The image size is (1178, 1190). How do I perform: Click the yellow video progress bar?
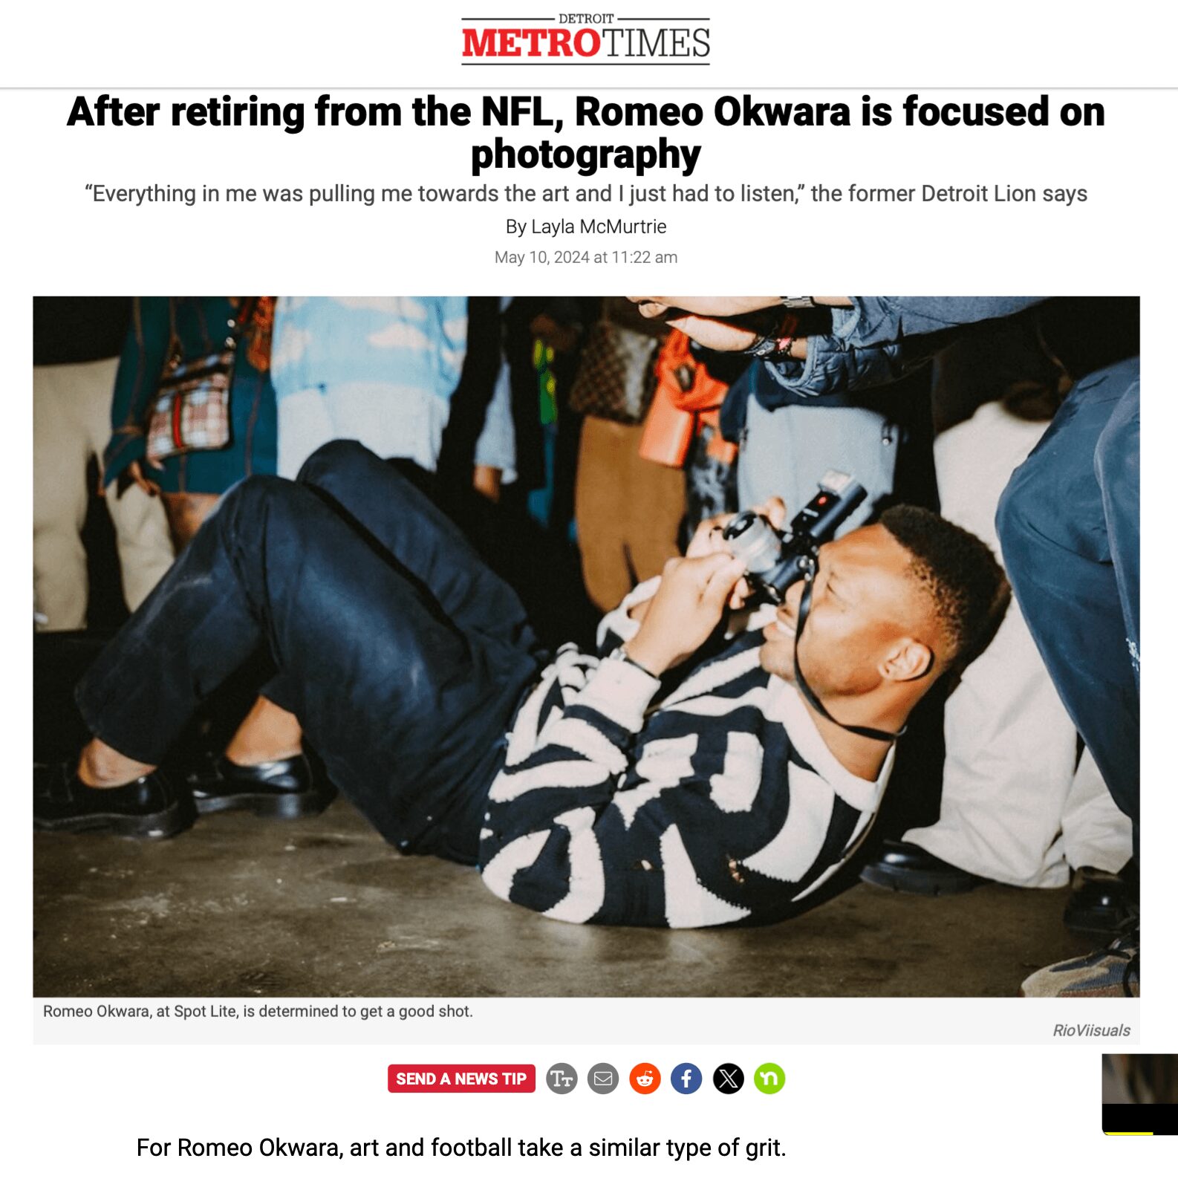tap(1128, 1134)
